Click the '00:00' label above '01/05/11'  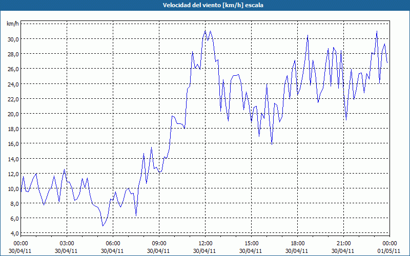[x=389, y=244]
